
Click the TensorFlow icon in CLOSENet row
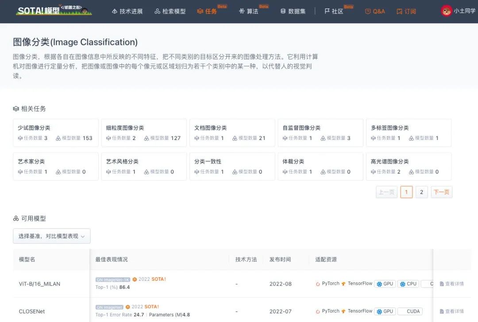343,311
